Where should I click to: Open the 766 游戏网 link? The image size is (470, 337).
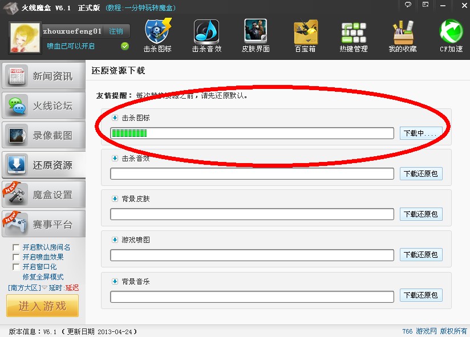coord(419,331)
